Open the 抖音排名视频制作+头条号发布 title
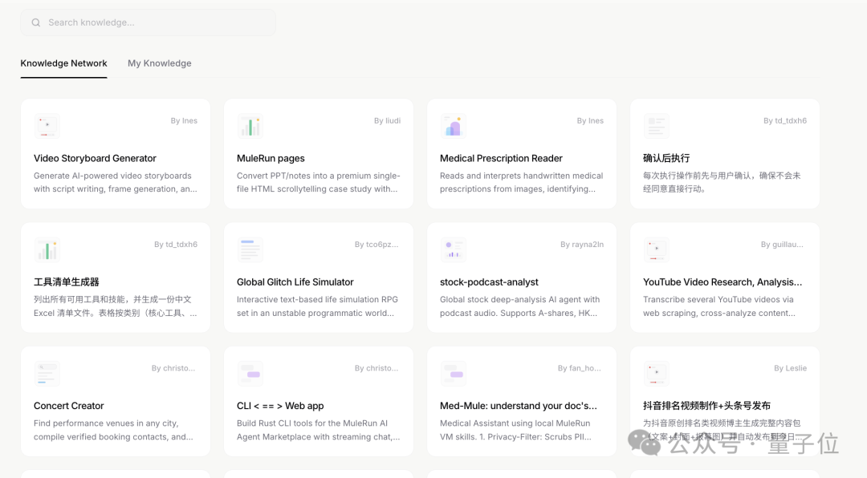 (x=706, y=406)
